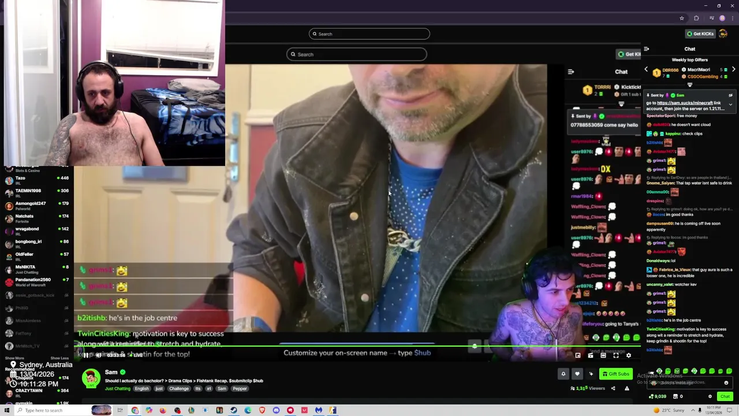
Task: Click the Get KICKs button in the top bar
Action: point(700,34)
